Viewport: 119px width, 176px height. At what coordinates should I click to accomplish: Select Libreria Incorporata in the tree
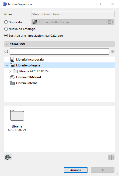(x=30, y=59)
